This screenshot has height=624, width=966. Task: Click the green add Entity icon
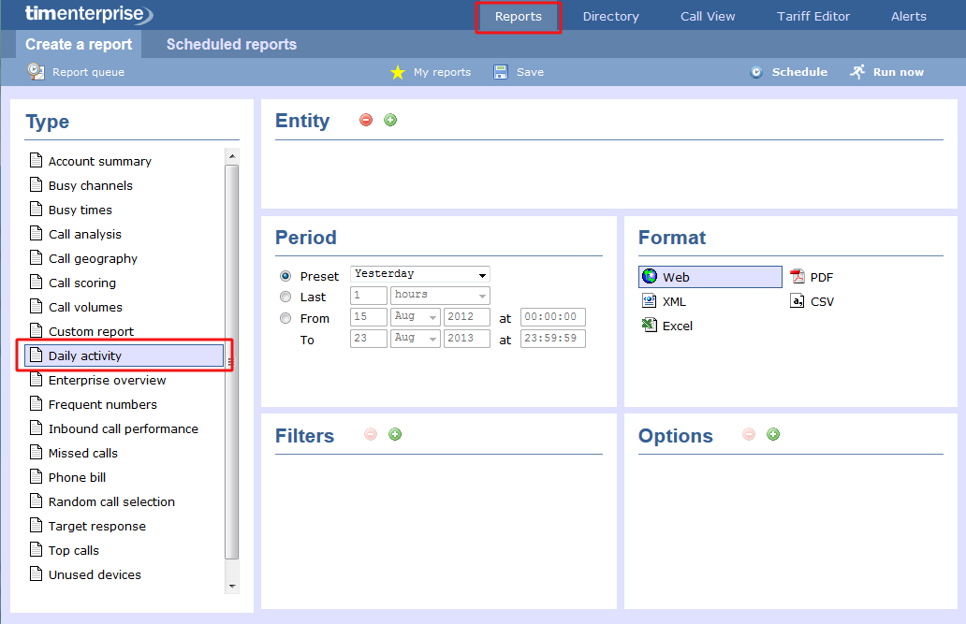390,120
